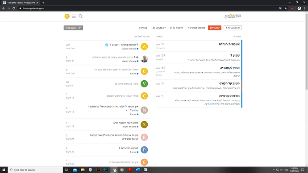The width and height of the screenshot is (308, 173).
Task: Open the hamburger menu in forum header
Action: [x=74, y=16]
